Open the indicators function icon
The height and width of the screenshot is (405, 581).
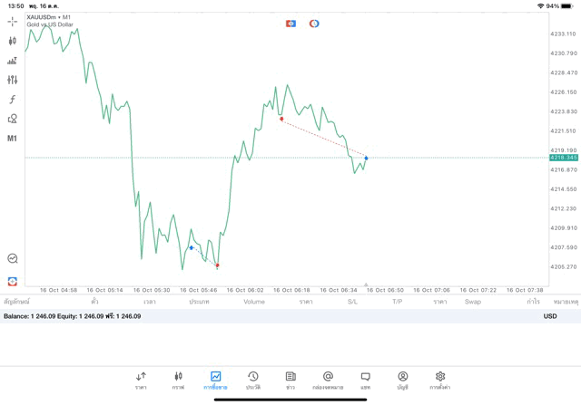[x=12, y=100]
